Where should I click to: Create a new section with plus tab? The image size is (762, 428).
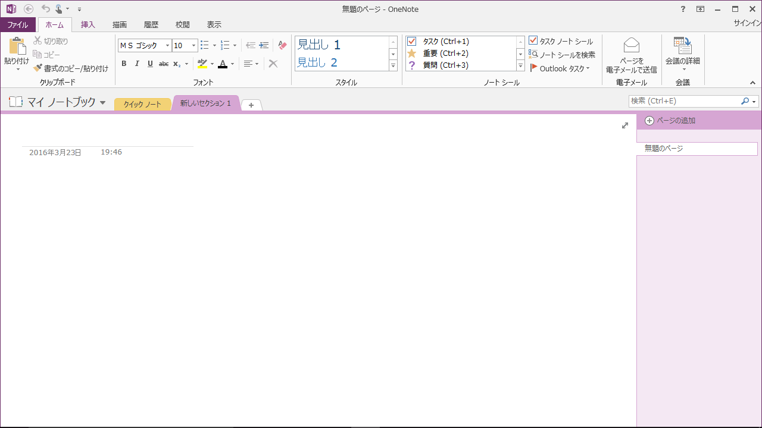pos(251,105)
